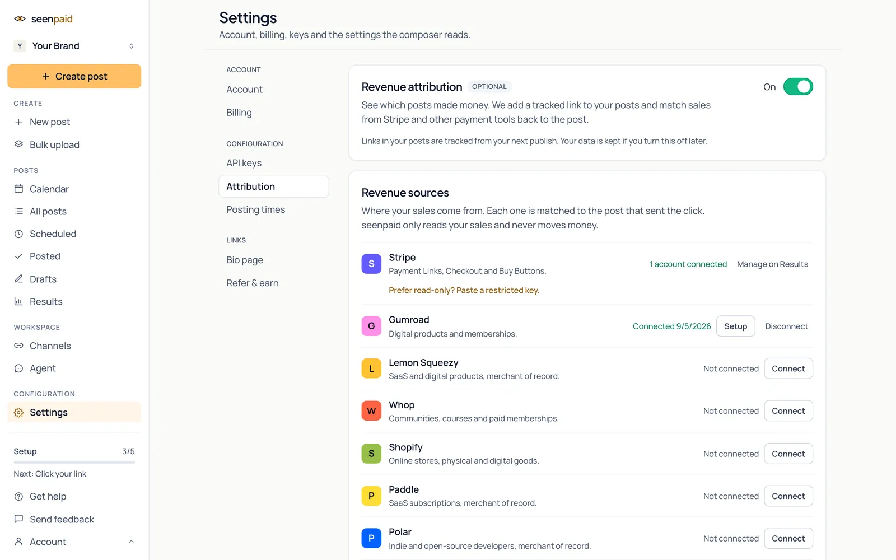Click the orange Whop W icon
This screenshot has width=896, height=560.
[x=371, y=411]
